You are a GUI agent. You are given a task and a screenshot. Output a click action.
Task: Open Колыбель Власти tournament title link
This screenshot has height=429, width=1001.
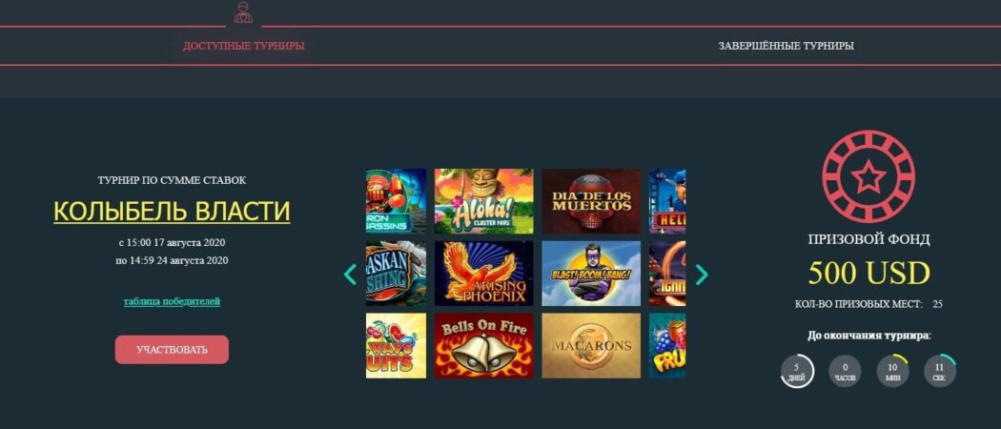coord(172,211)
